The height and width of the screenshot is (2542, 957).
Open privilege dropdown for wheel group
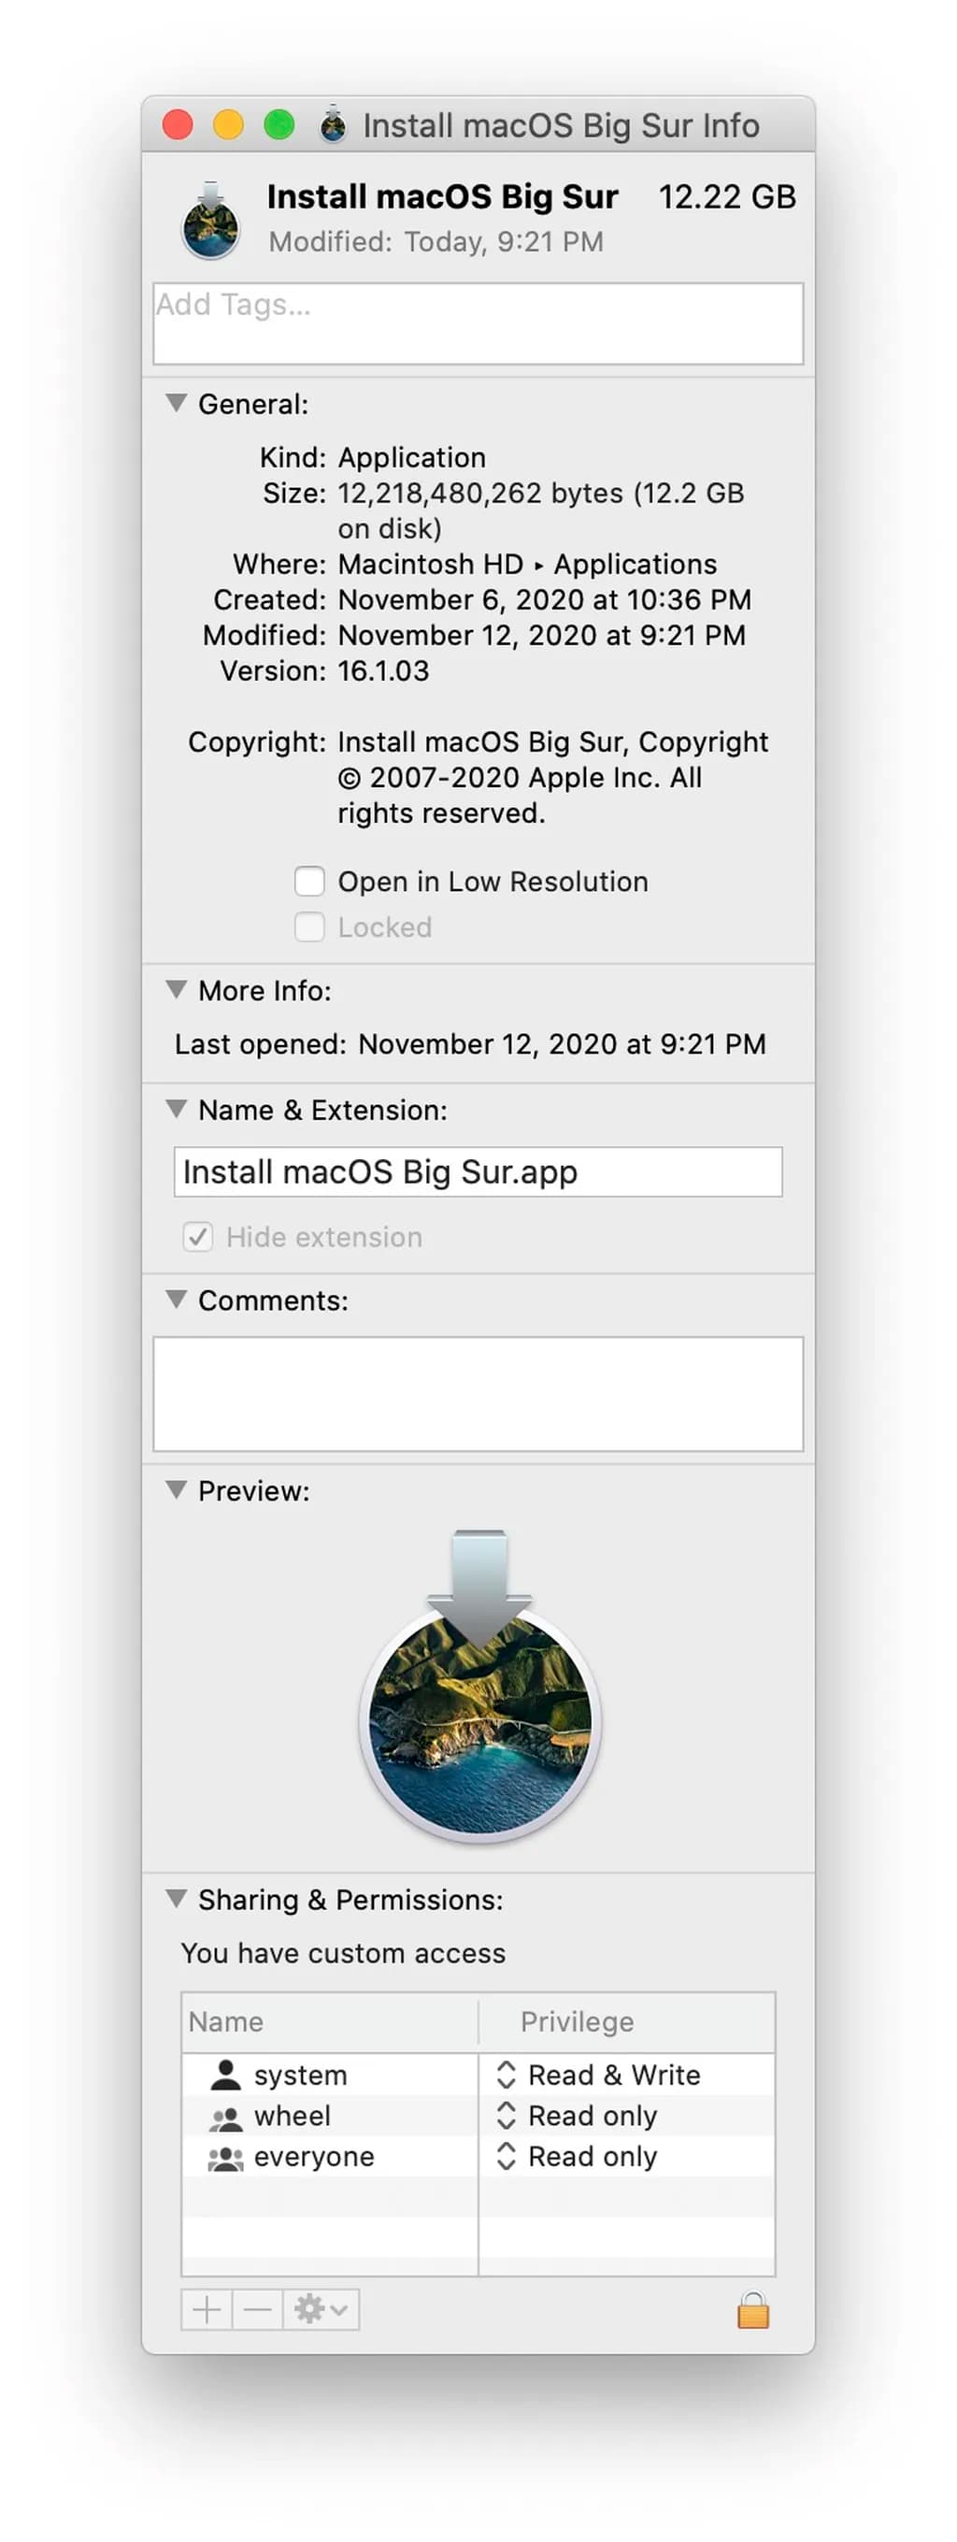507,2116
